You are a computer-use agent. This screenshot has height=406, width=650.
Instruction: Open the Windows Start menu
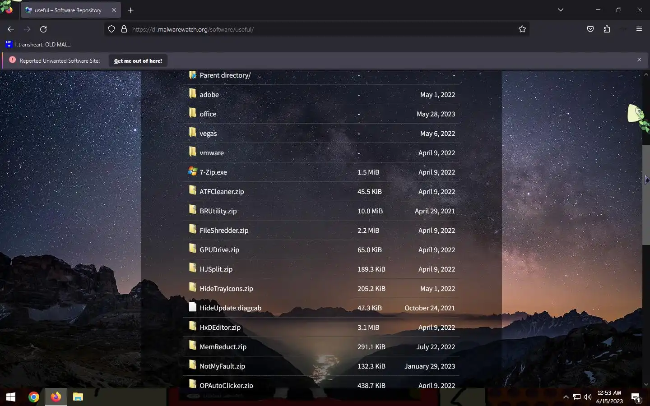coord(11,397)
